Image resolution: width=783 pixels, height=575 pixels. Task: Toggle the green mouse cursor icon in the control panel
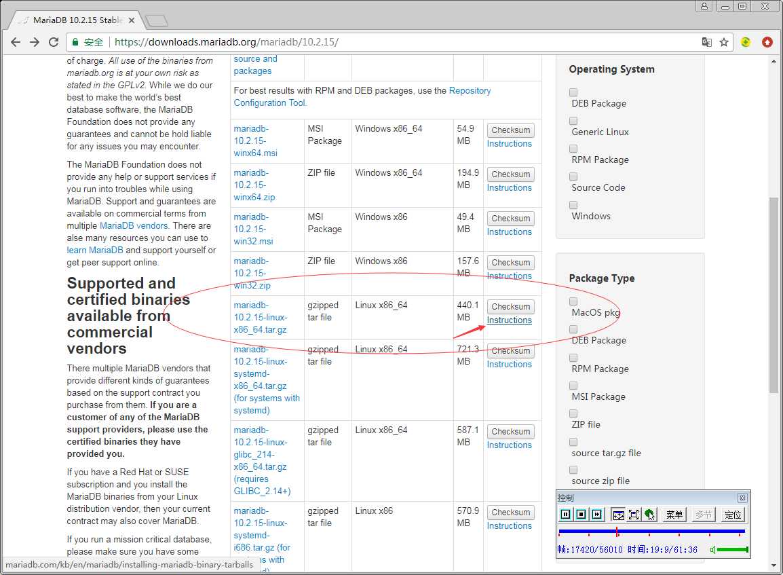coord(649,515)
